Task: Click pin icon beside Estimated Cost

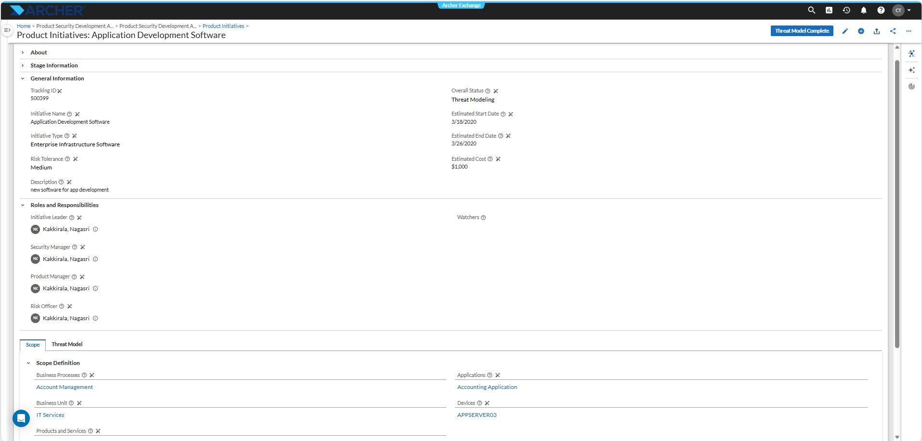Action: coord(498,159)
